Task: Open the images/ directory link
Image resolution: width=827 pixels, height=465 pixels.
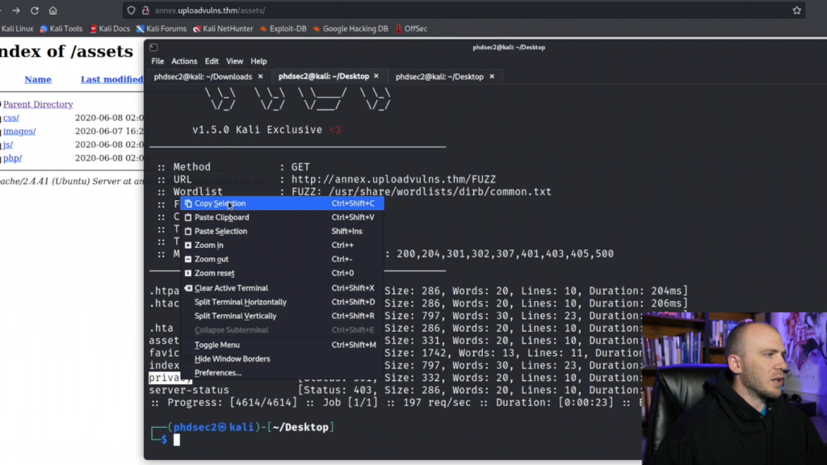Action: (x=19, y=132)
